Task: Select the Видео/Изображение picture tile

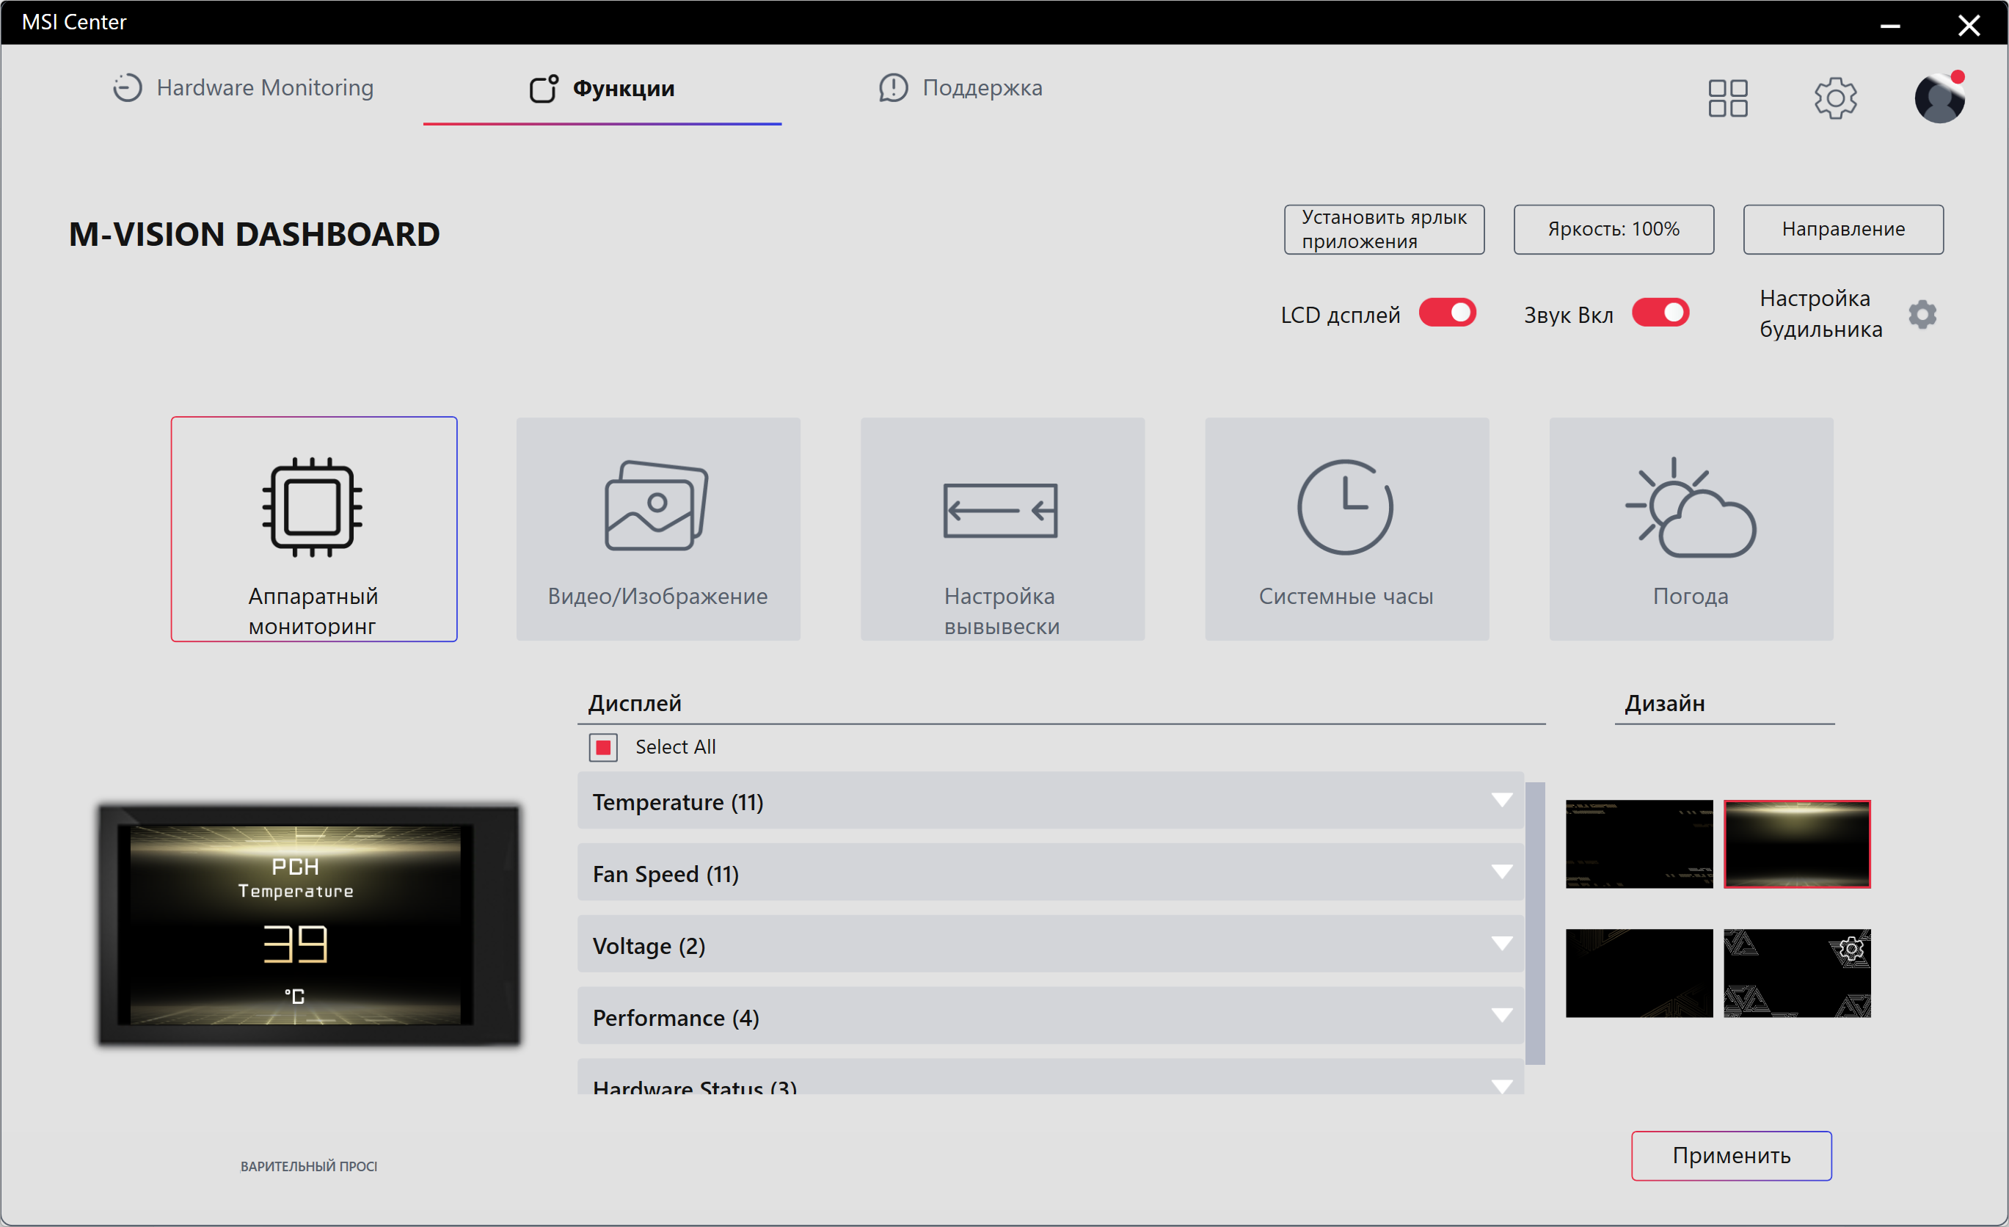Action: (658, 529)
